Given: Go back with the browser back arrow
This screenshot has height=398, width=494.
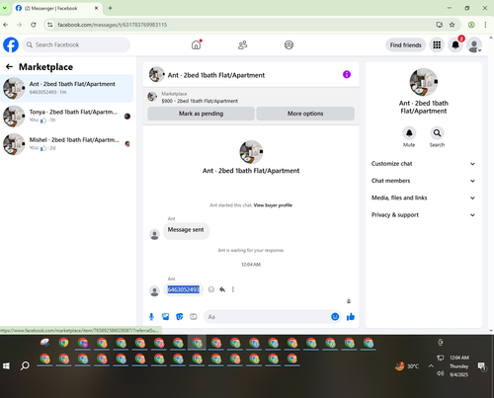Looking at the screenshot, I should pos(6,25).
